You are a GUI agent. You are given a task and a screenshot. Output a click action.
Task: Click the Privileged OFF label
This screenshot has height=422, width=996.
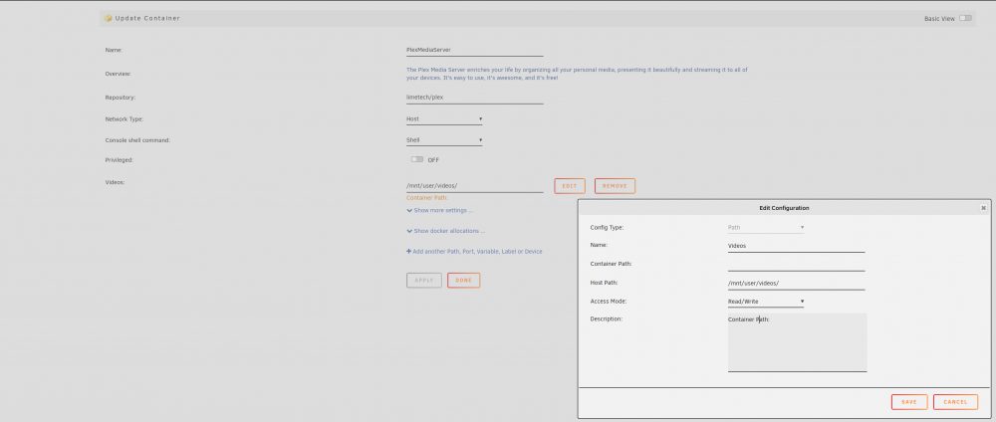(x=433, y=160)
